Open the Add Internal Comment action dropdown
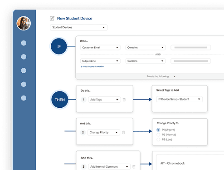Image resolution: width=224 pixels, height=170 pixels. coord(109,167)
